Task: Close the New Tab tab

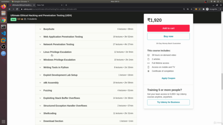Action: tap(62, 5)
